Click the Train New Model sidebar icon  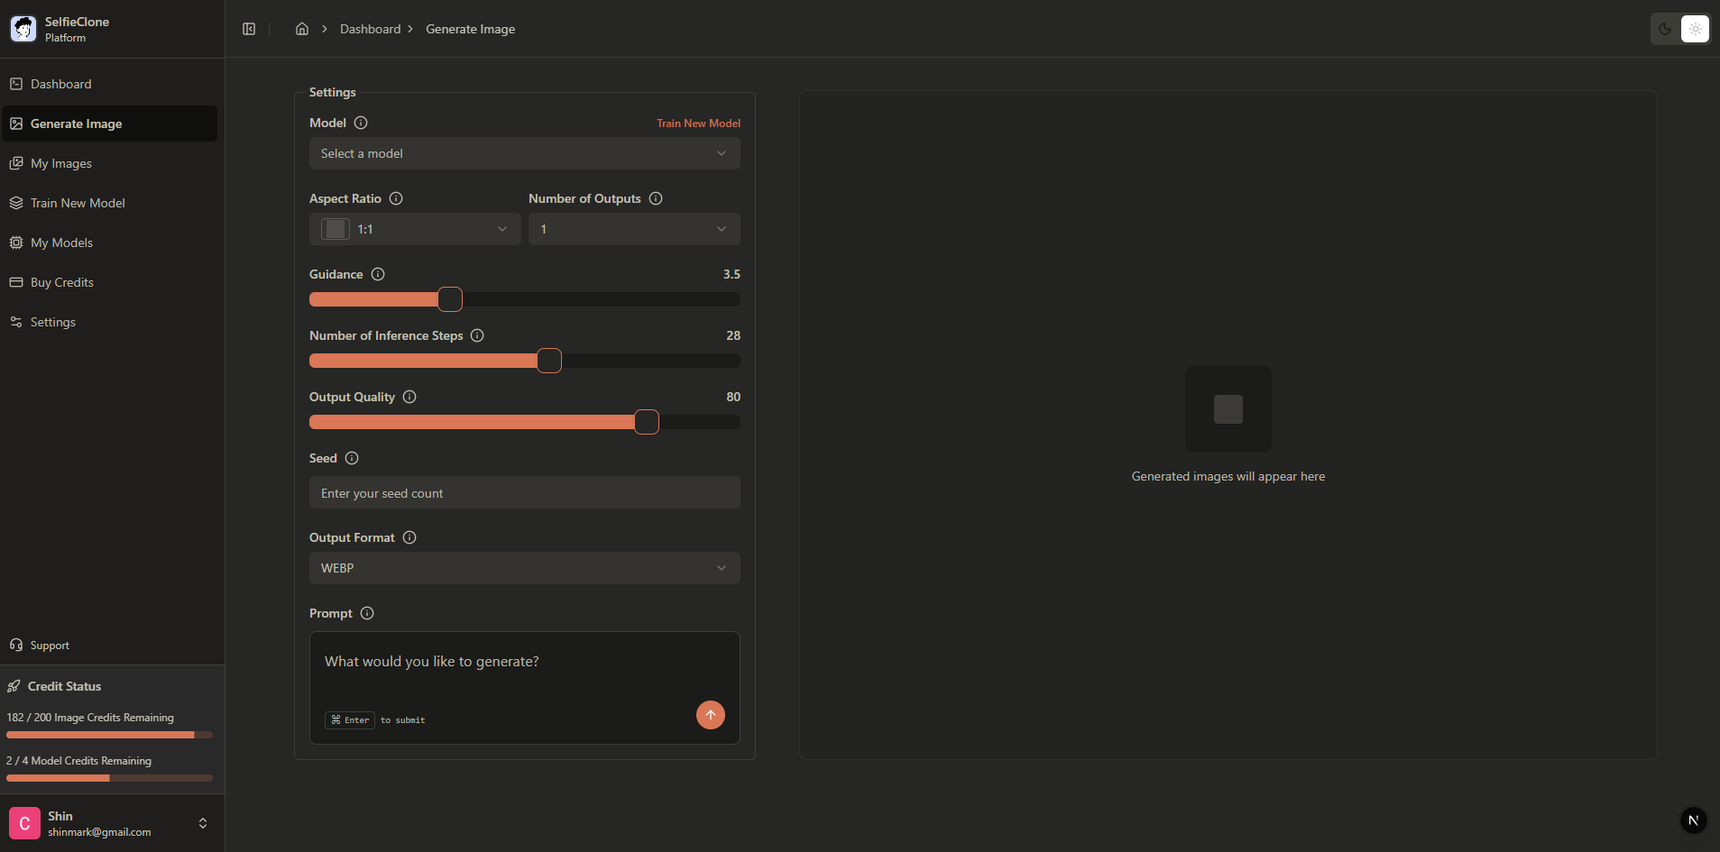click(16, 203)
